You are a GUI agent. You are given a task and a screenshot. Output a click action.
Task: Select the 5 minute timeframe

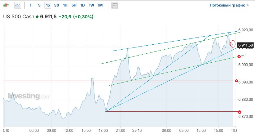tap(39, 5)
